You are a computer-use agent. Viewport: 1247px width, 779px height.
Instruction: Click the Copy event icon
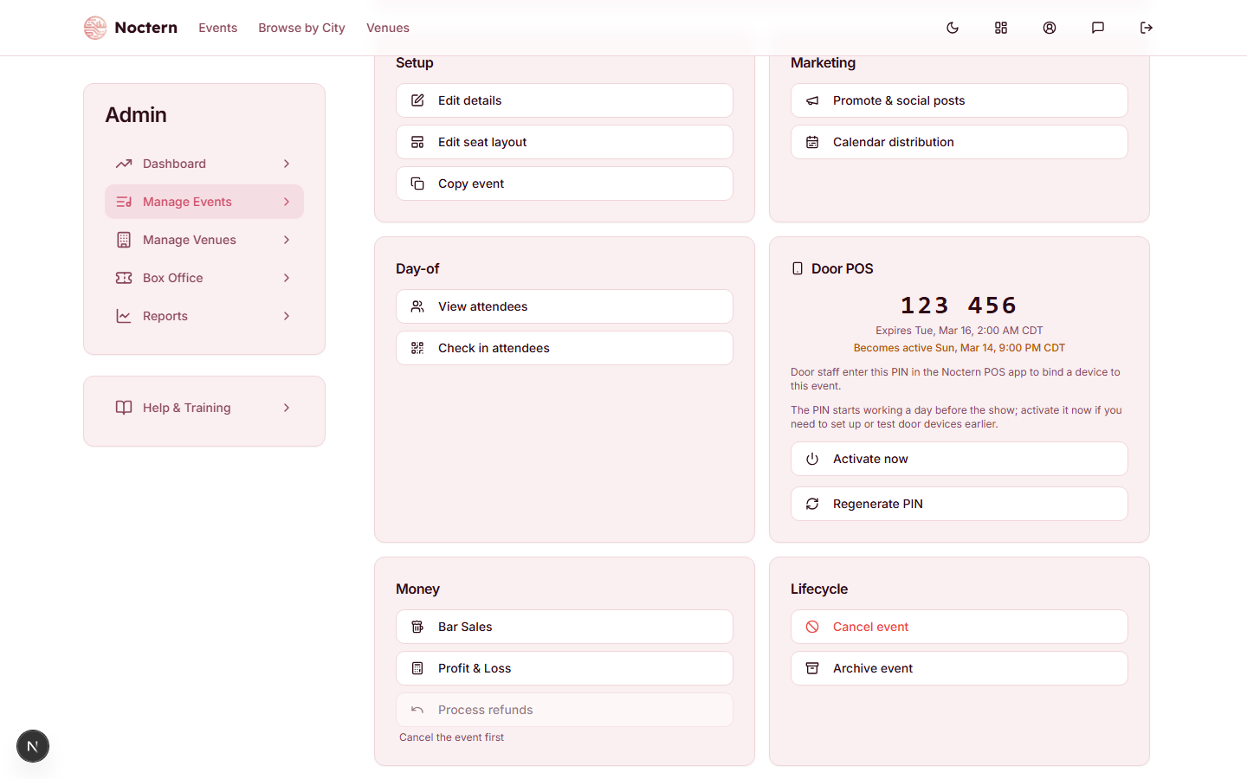[417, 183]
